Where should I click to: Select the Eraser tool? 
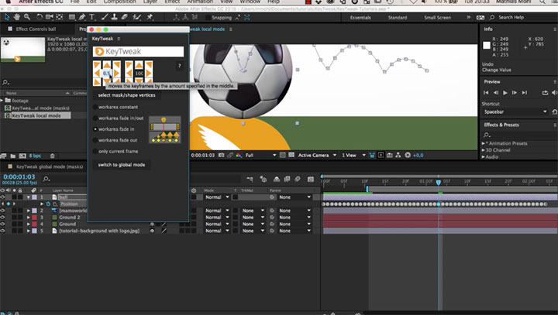(124, 17)
